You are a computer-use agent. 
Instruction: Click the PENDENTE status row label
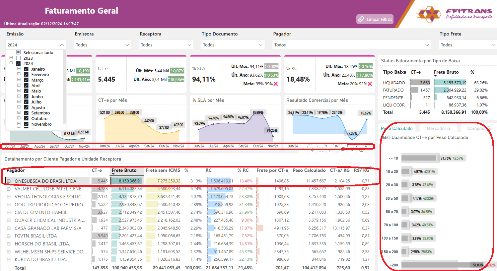(x=393, y=98)
